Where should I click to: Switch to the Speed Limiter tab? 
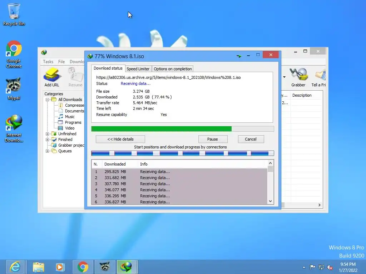pos(138,69)
